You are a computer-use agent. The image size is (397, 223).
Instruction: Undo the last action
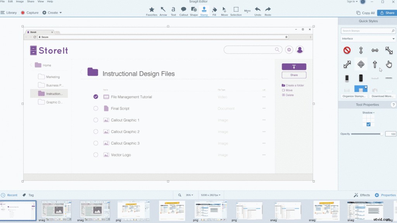(257, 10)
